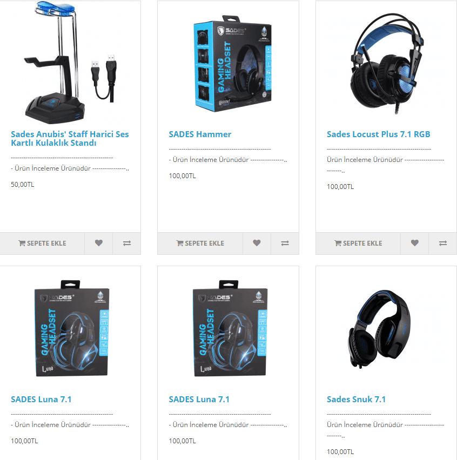Click the Locust Plus headset image
This screenshot has height=460, width=457.
point(387,63)
